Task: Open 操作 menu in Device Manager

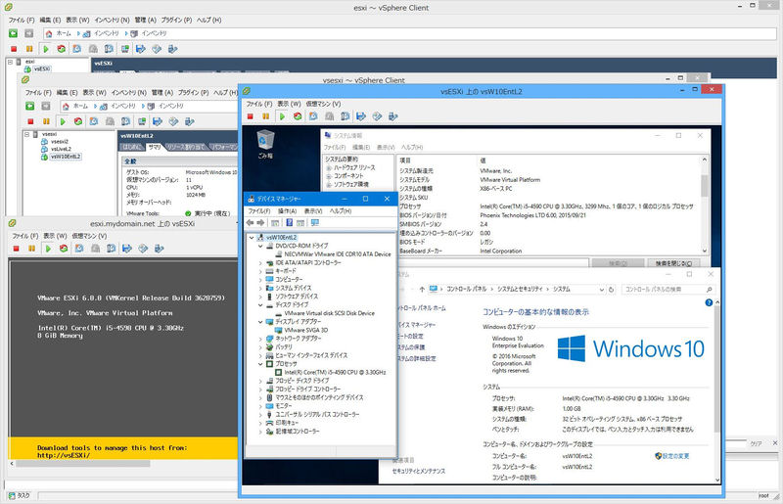Action: pos(287,210)
